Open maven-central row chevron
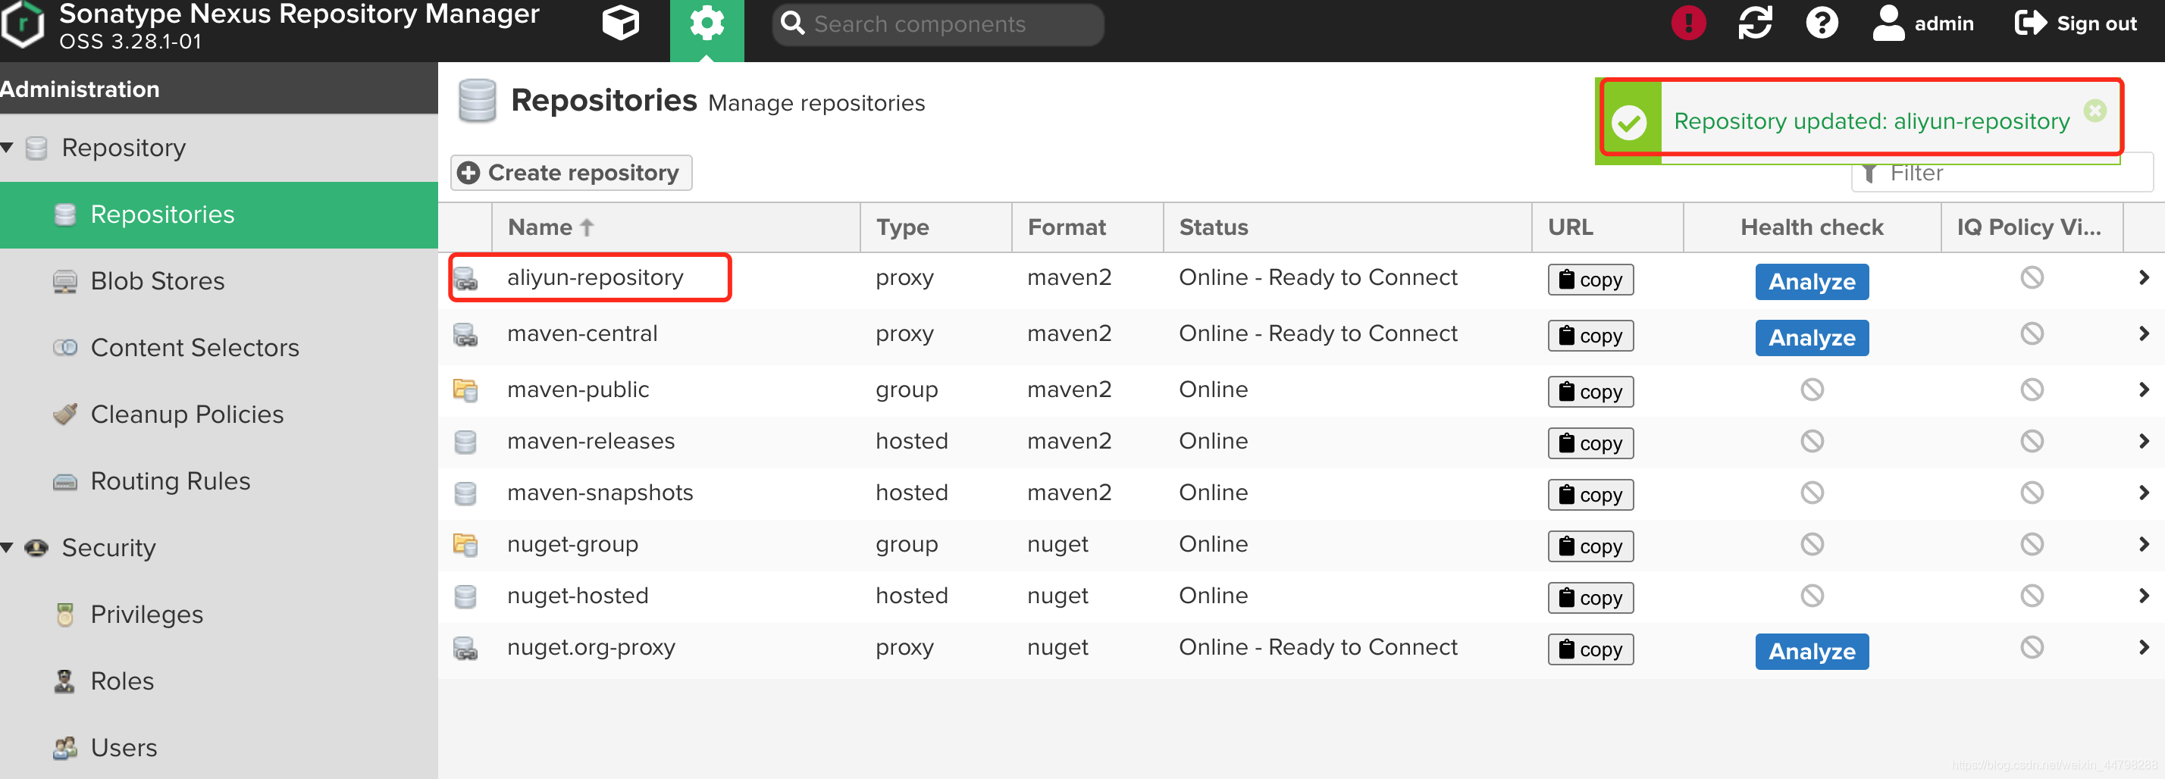 click(x=2142, y=334)
